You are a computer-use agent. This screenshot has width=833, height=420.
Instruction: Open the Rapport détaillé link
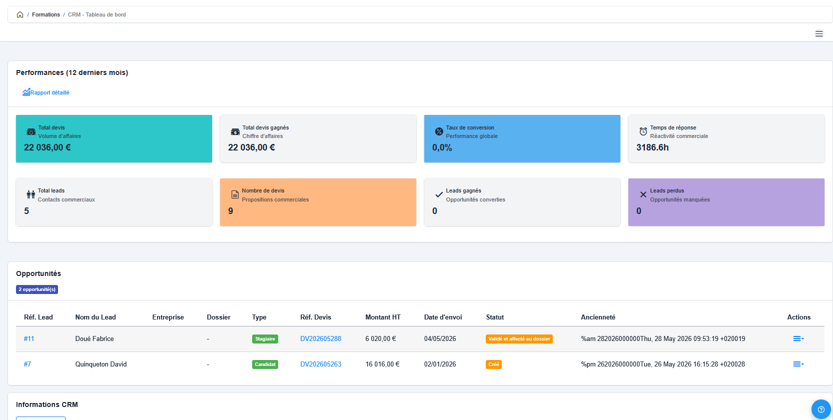(50, 92)
